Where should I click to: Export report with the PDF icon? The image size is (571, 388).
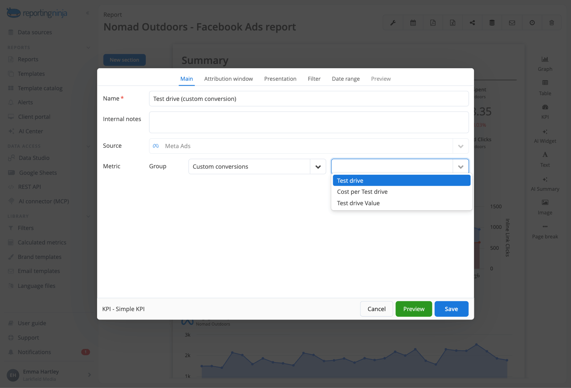coord(433,23)
